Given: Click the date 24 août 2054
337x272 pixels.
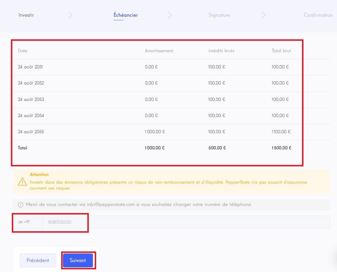Looking at the screenshot, I should 31,115.
